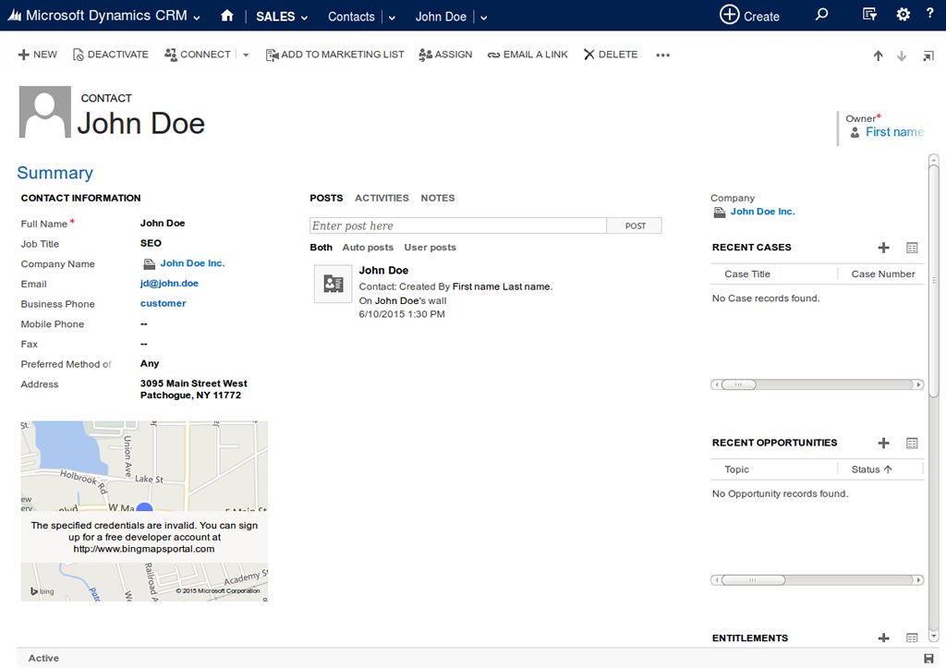
Task: Go to previous record with up arrow
Action: [878, 56]
